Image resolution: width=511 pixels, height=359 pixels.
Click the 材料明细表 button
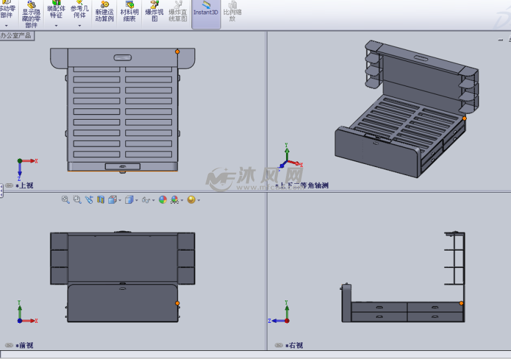coord(129,12)
